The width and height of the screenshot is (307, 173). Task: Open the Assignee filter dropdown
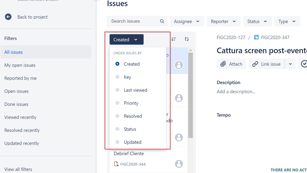187,21
